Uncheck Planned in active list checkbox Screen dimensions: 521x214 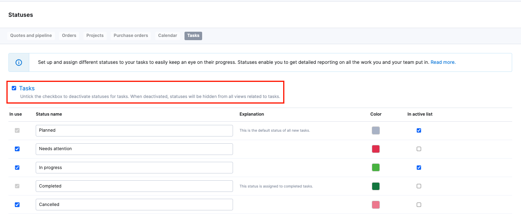pyautogui.click(x=419, y=130)
